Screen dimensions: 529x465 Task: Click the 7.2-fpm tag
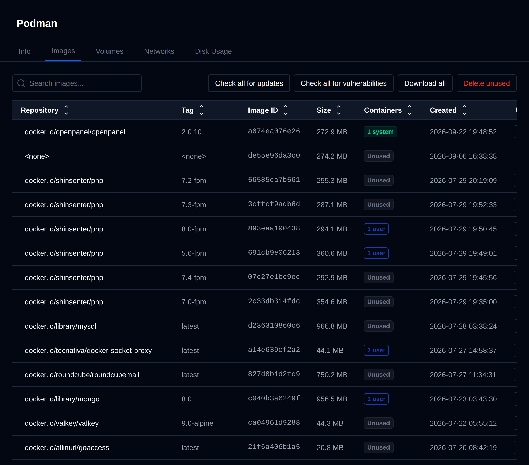[x=194, y=181]
